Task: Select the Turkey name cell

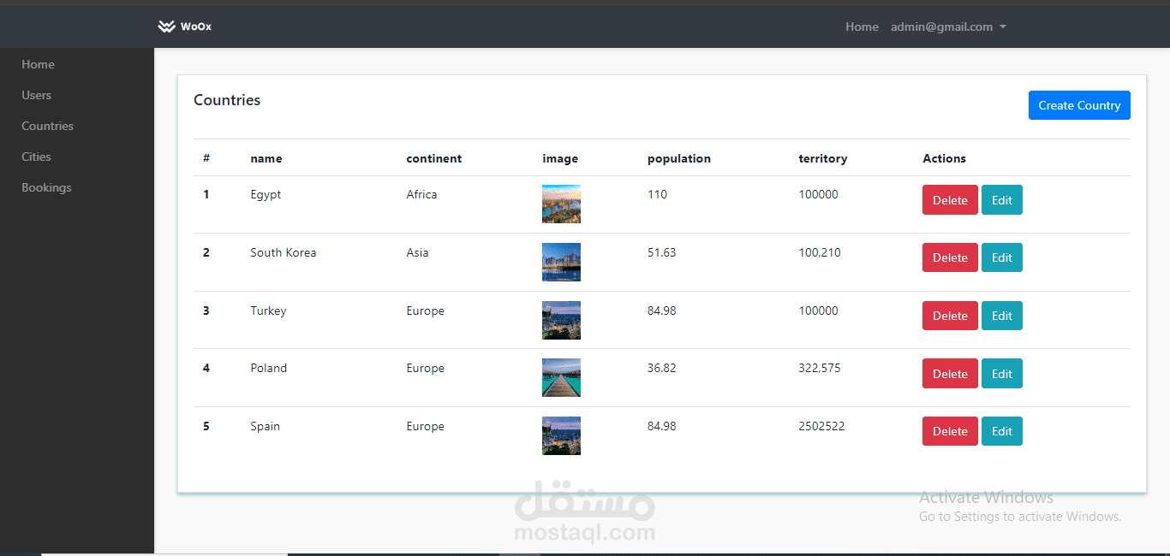Action: pyautogui.click(x=268, y=311)
